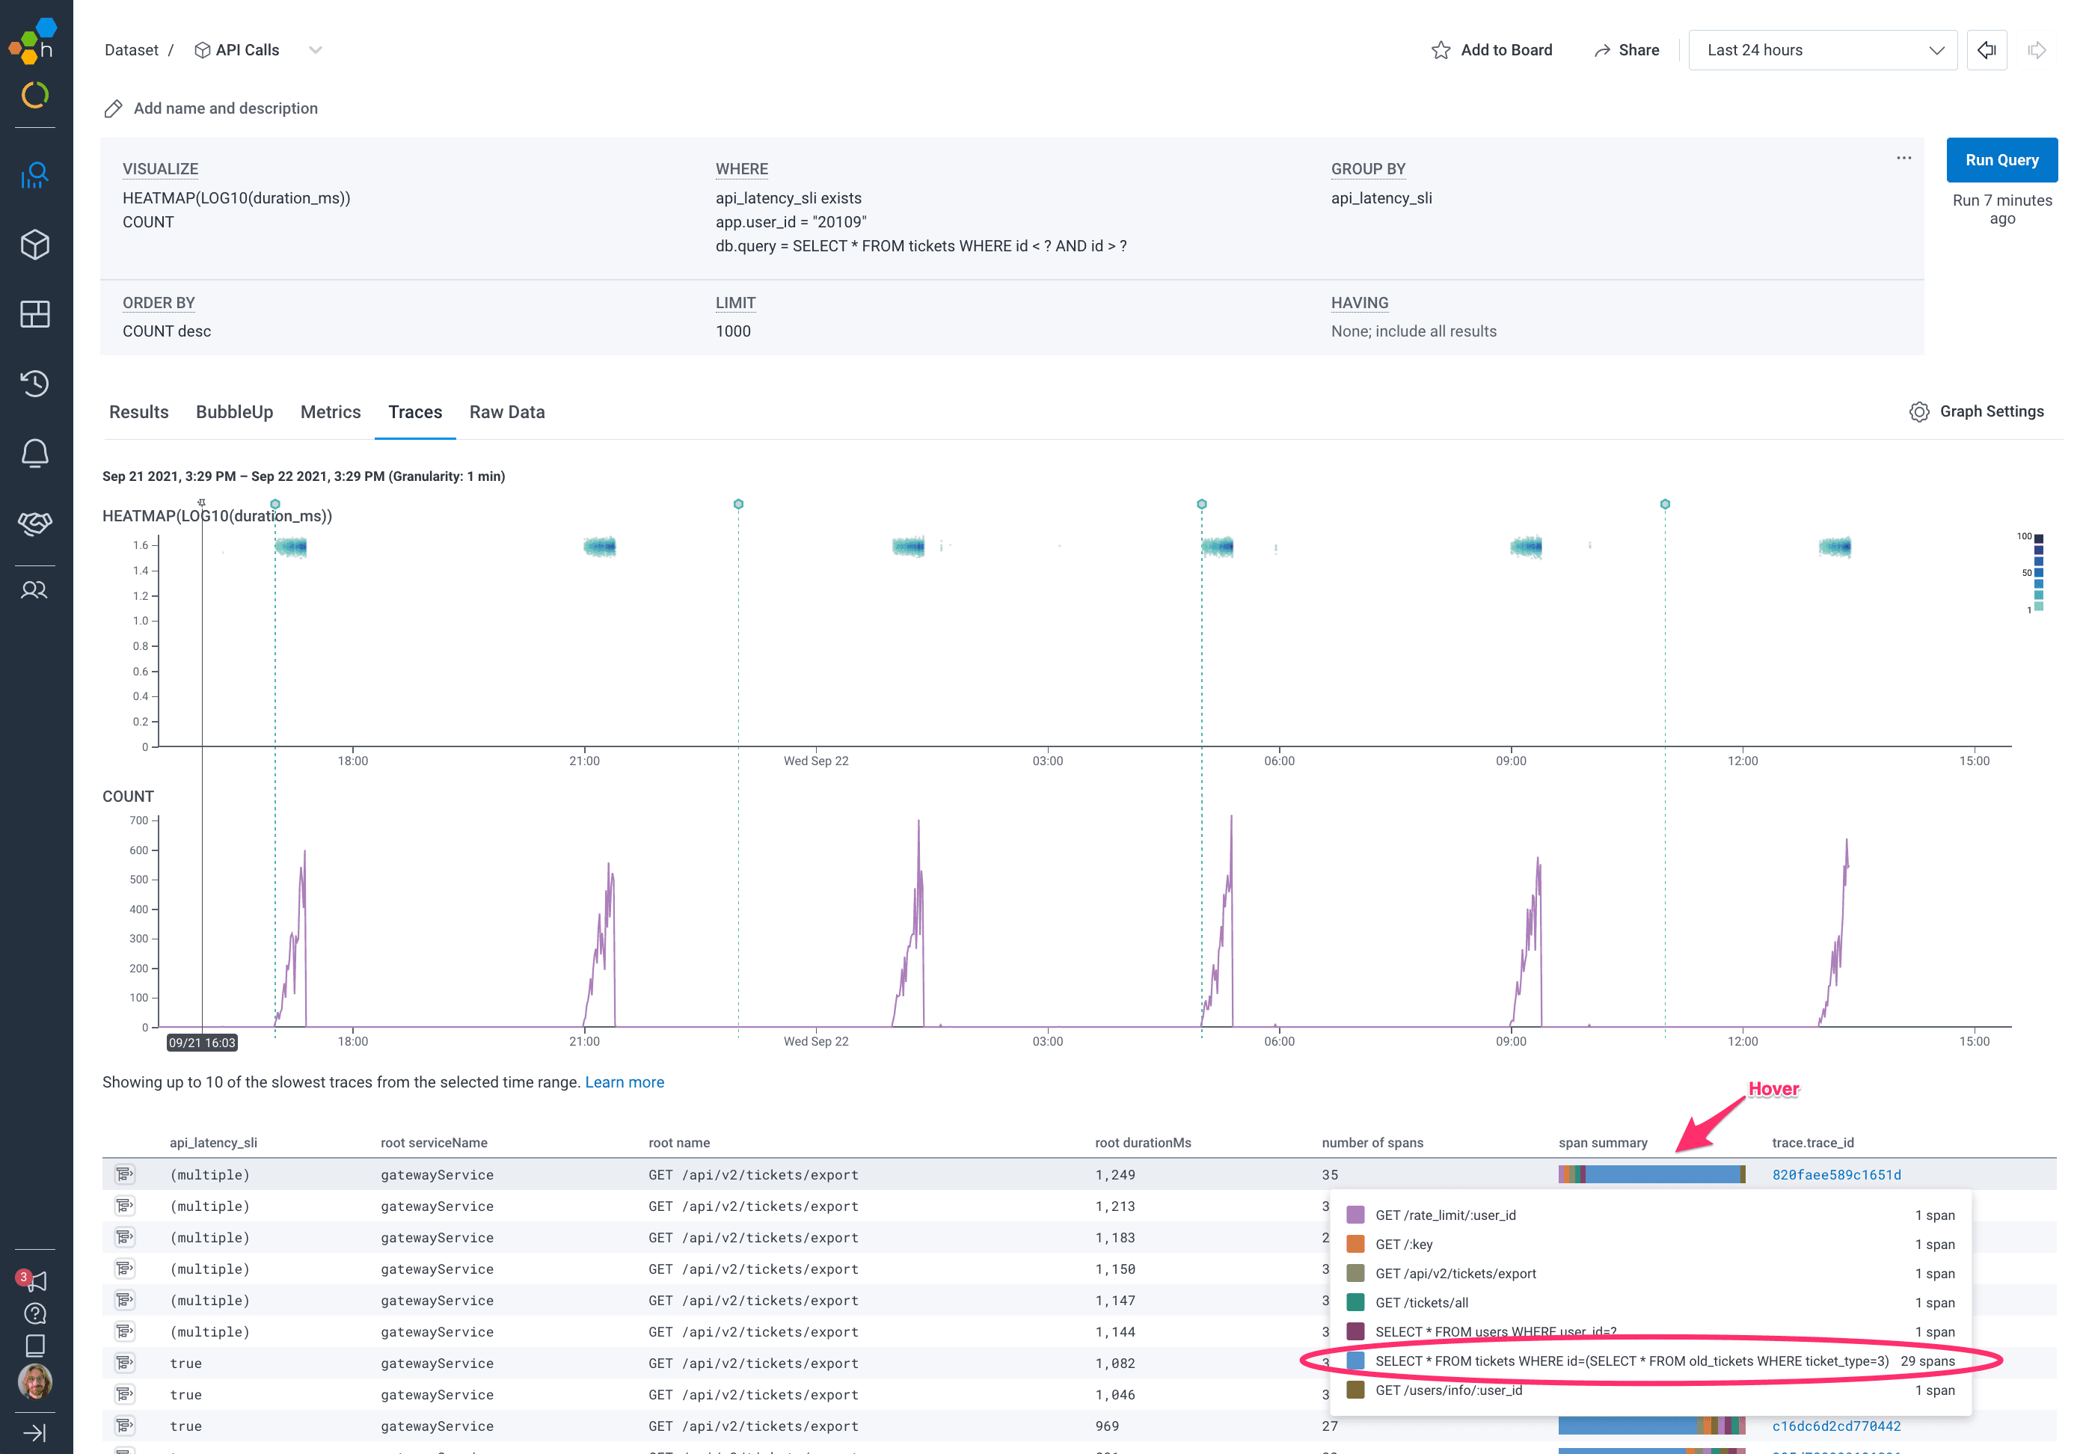The image size is (2083, 1454).
Task: Expand the sidebar with the bottom arrow icon
Action: [34, 1432]
